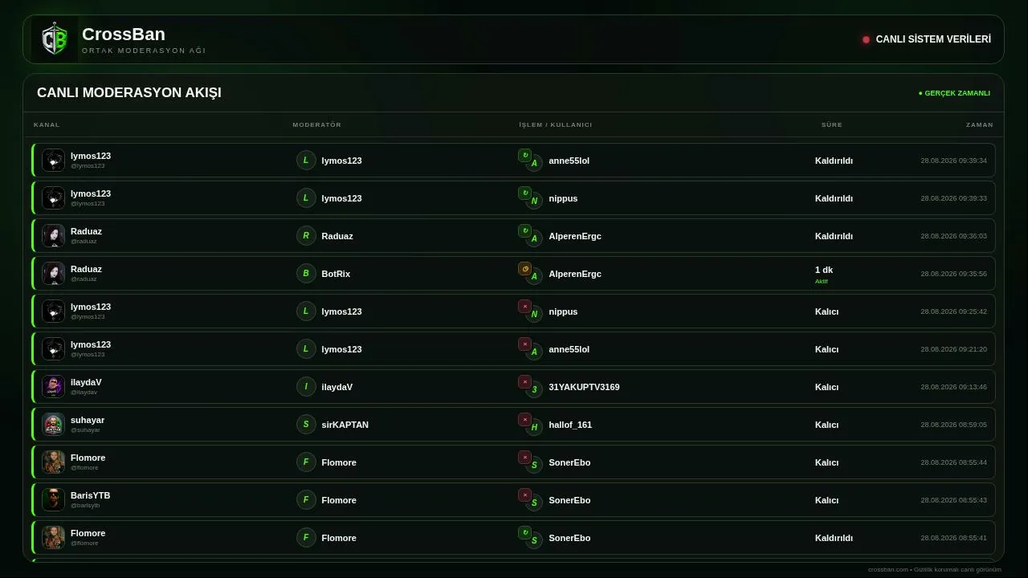
Task: Click the Kaldırıldı status on the nippus row
Action: [834, 198]
